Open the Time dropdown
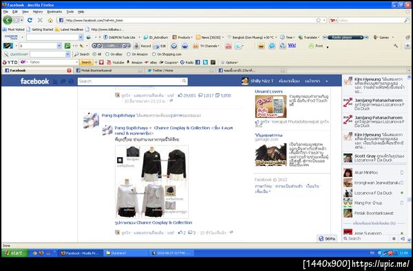 [287, 37]
